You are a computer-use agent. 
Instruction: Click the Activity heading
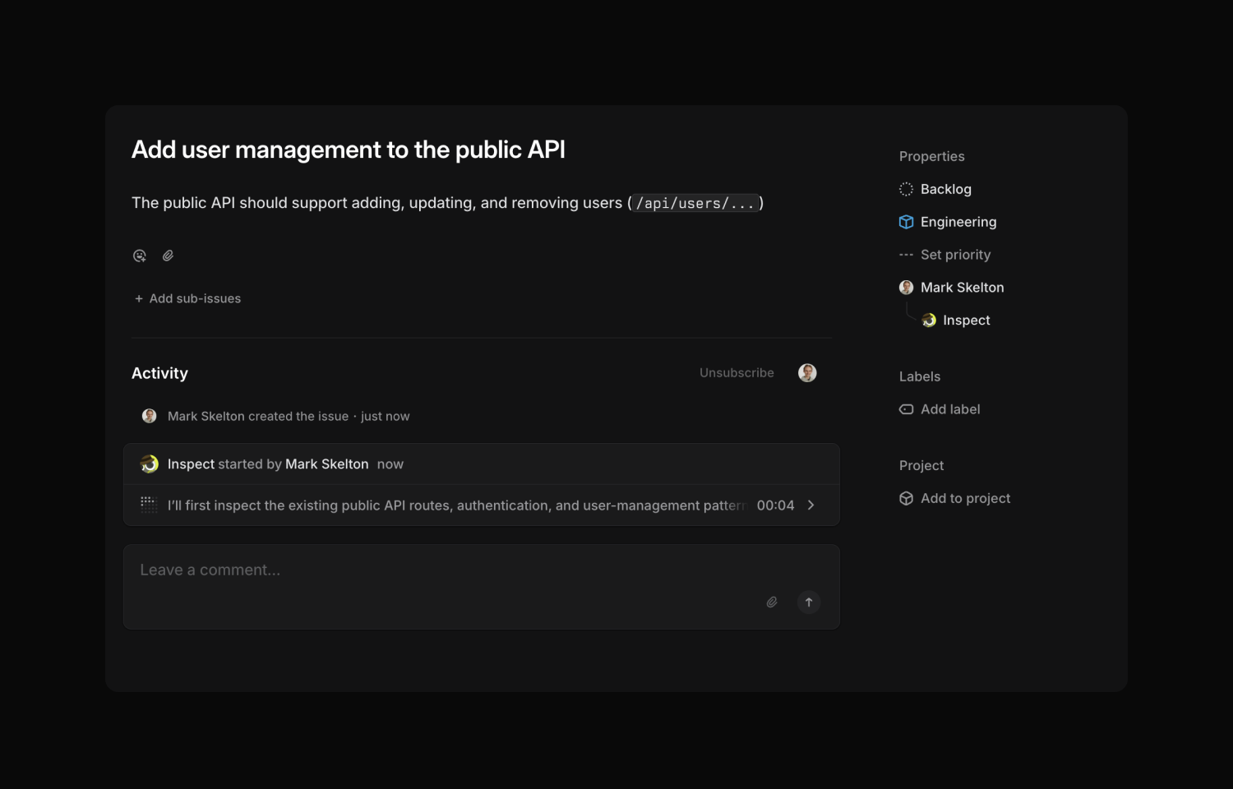click(159, 373)
